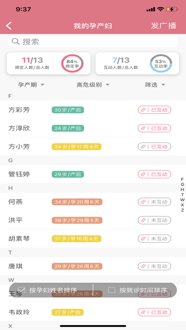This screenshot has height=330, width=186.
Task: Tap link icon beside 唐琪
Action: [143, 266]
